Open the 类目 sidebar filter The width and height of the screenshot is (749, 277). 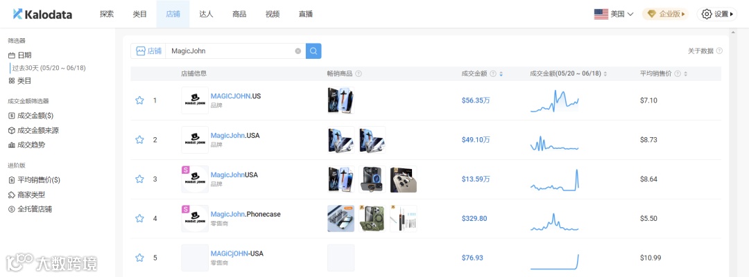pyautogui.click(x=20, y=81)
